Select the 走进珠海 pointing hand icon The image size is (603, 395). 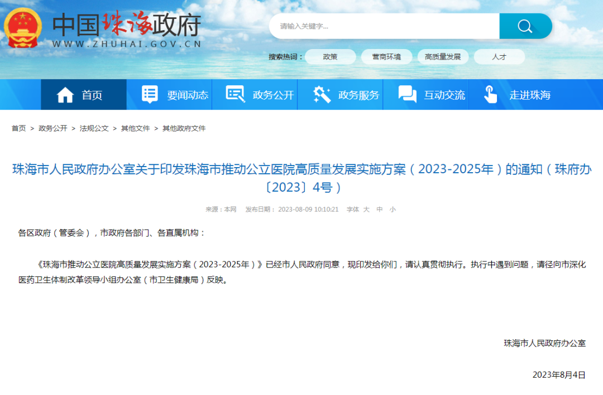tap(490, 94)
